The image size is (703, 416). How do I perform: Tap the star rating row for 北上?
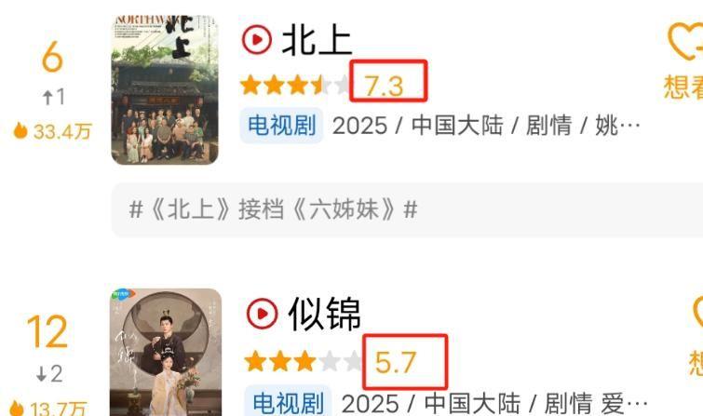[x=295, y=86]
